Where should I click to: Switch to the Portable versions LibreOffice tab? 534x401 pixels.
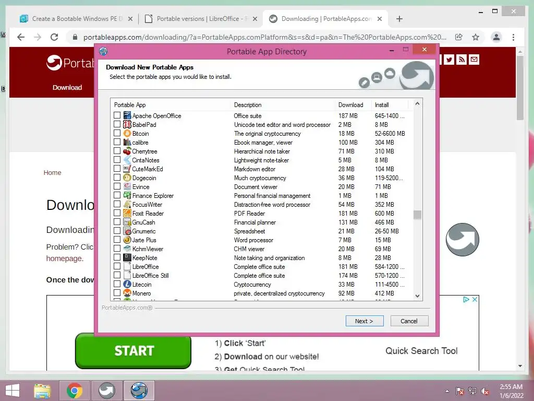pos(201,19)
